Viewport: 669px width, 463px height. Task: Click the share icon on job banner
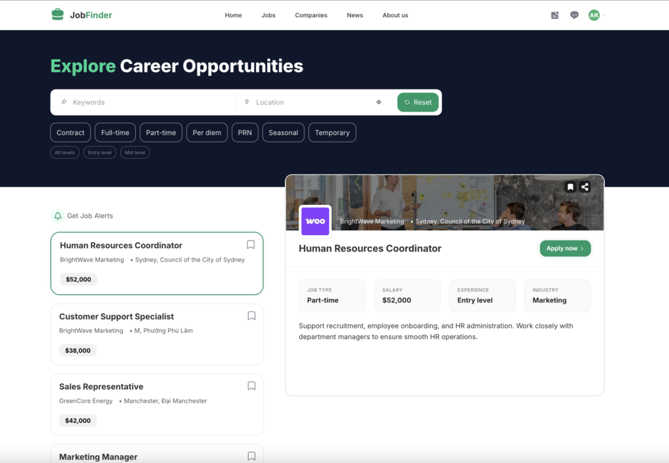coord(585,187)
